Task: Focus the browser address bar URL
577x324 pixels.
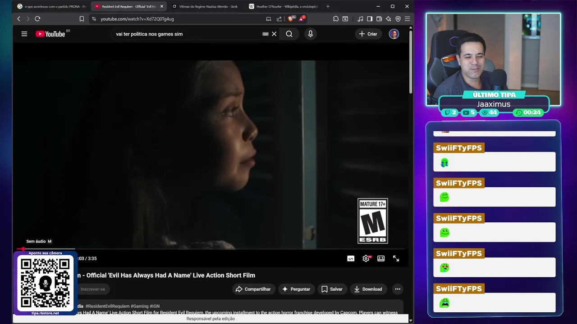Action: pos(137,19)
